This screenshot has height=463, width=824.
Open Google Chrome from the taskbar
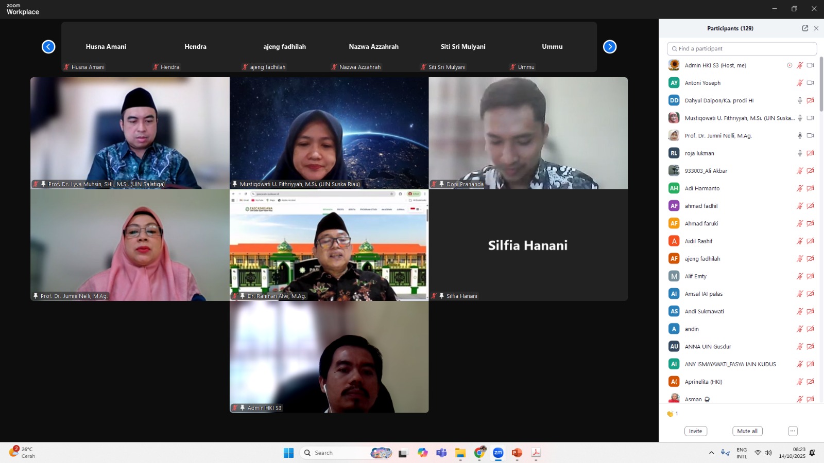[x=479, y=453]
